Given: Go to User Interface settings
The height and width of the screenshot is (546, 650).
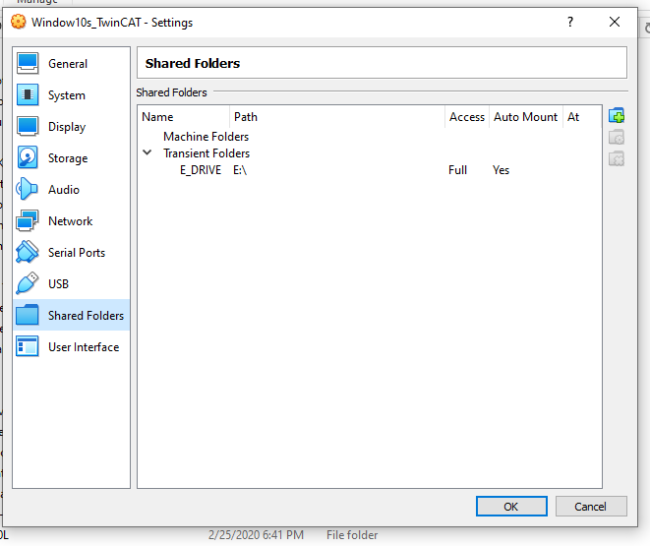Looking at the screenshot, I should point(72,347).
